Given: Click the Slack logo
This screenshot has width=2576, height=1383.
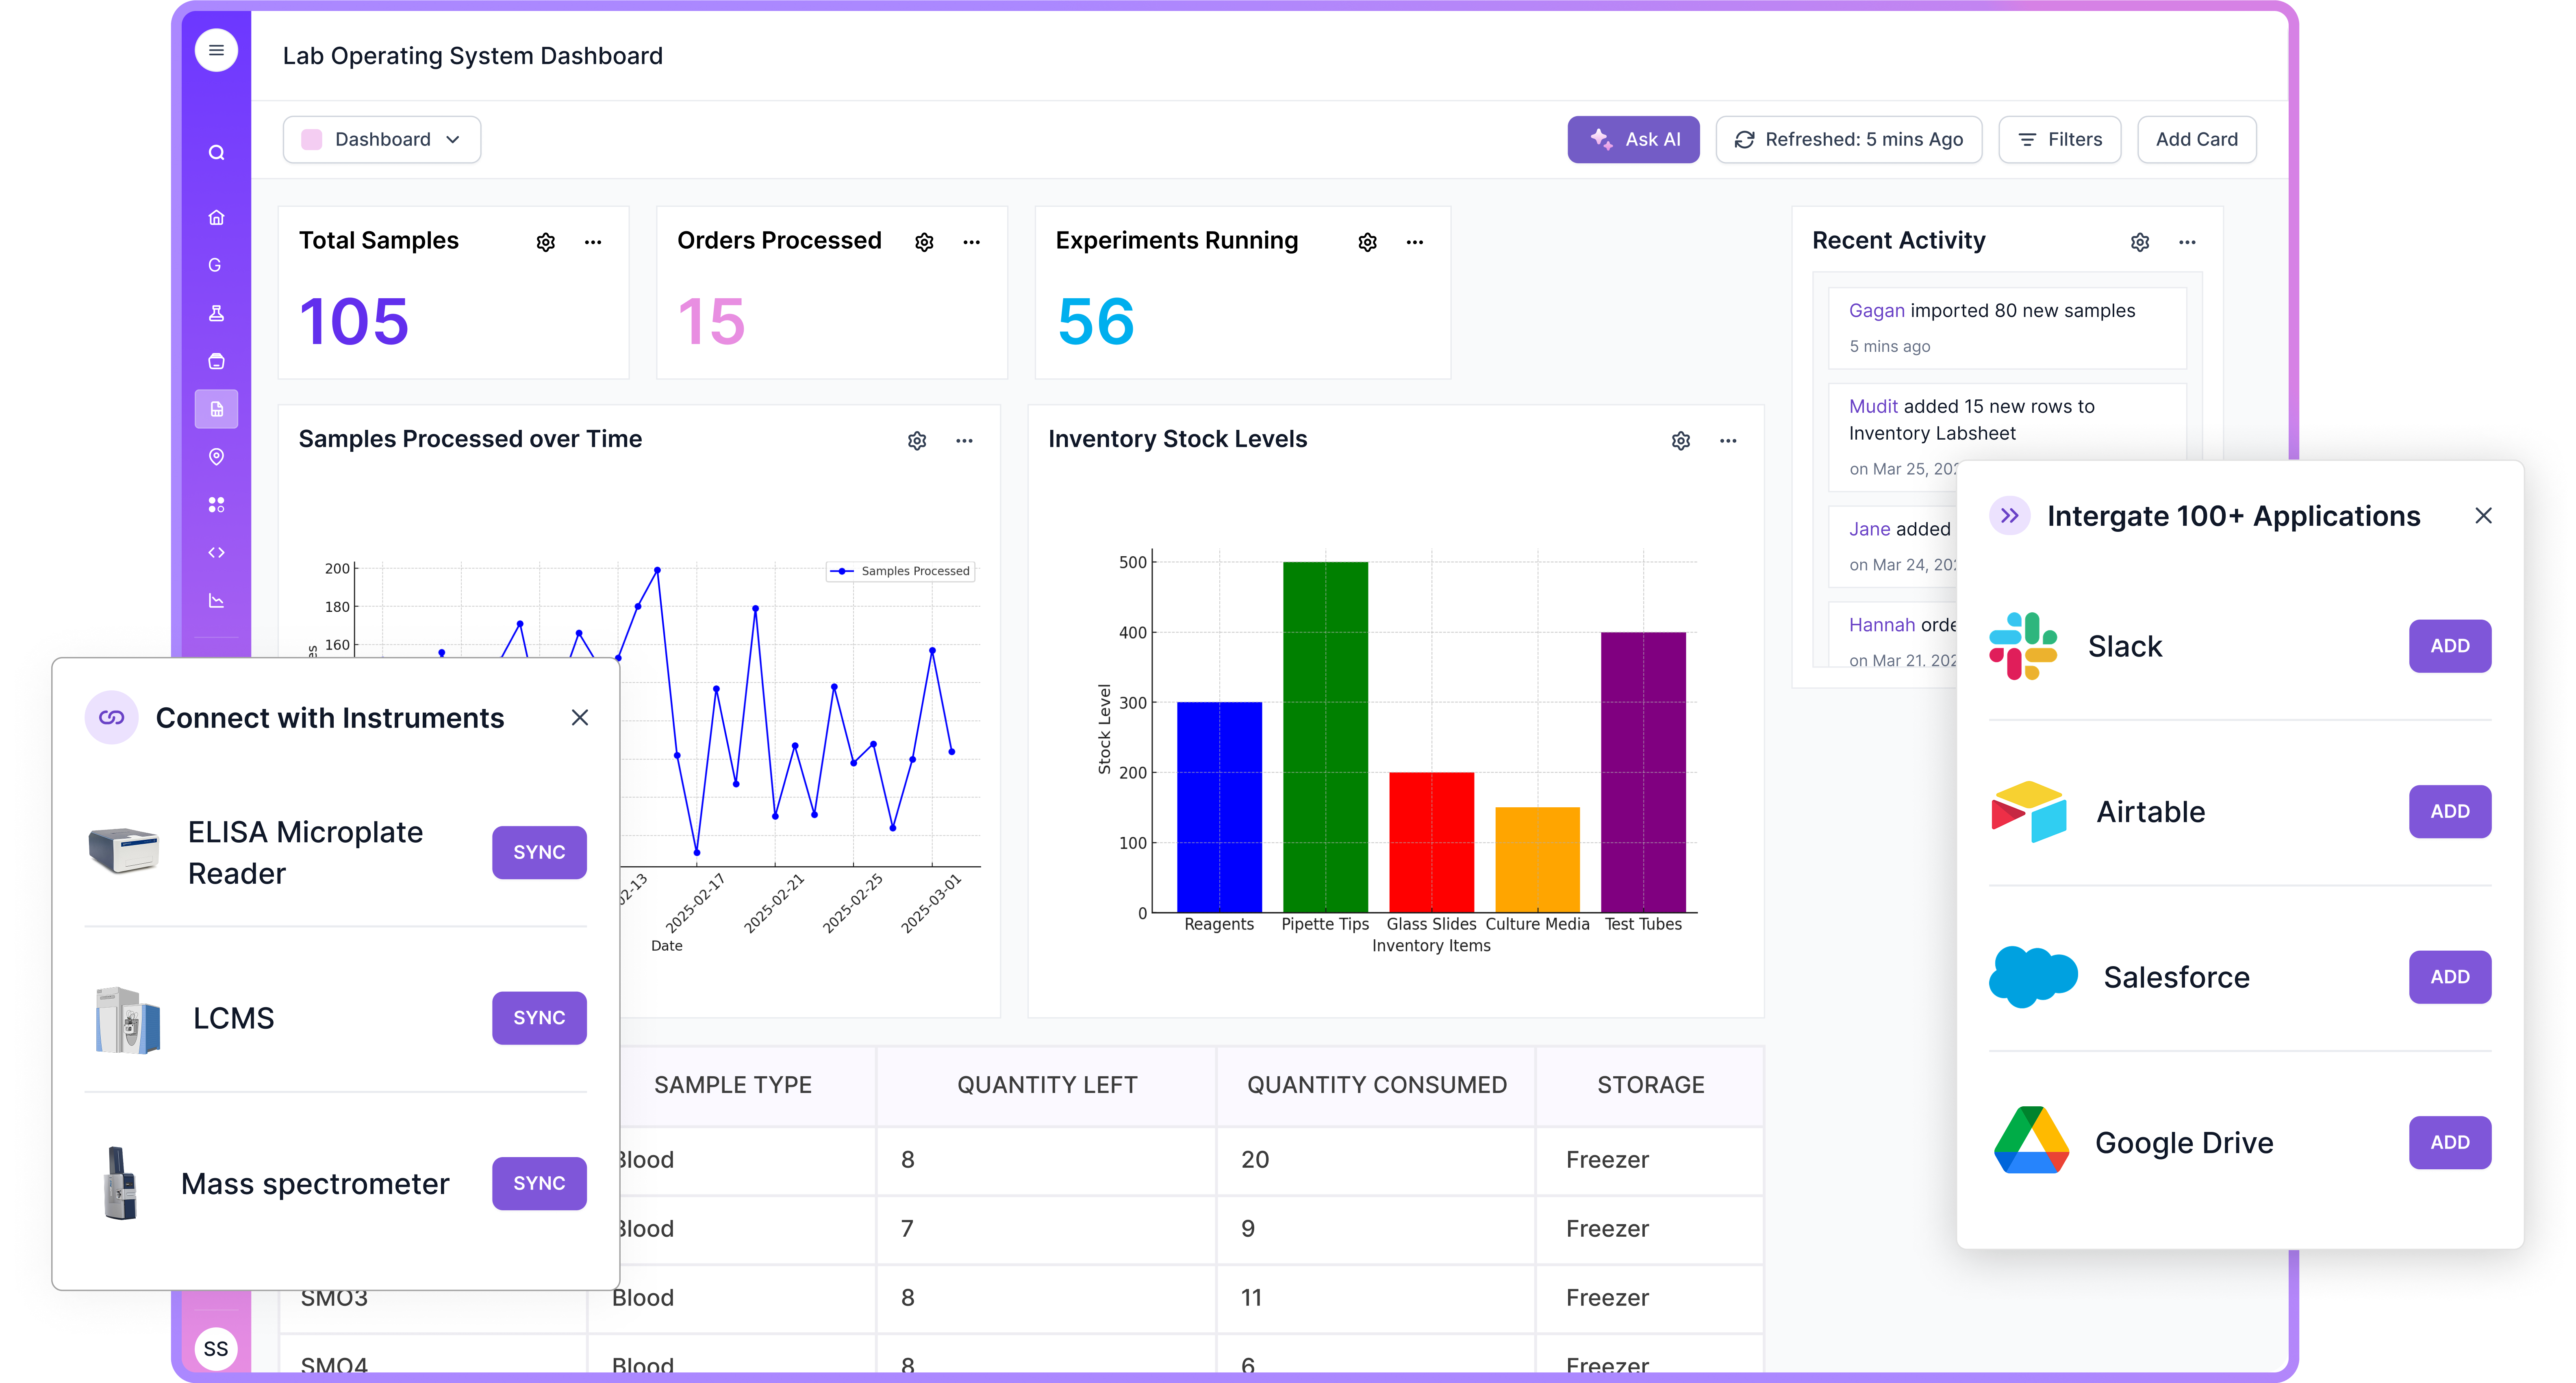Looking at the screenshot, I should coord(2023,646).
